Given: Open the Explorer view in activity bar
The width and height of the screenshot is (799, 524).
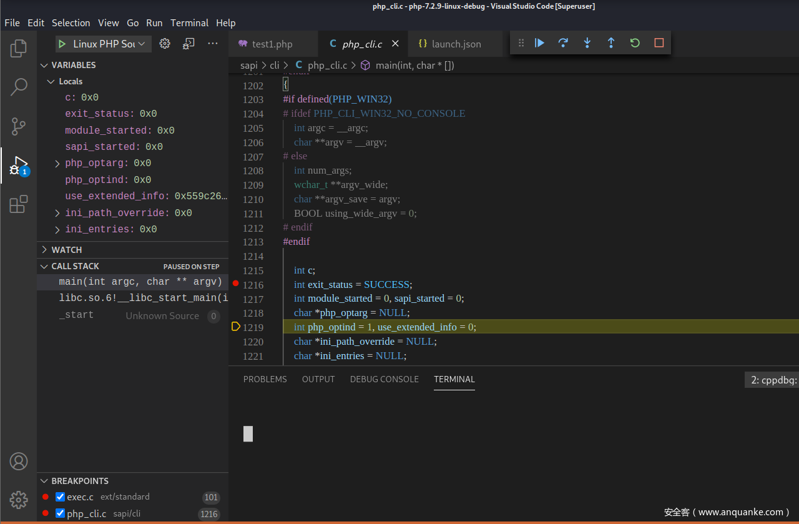Looking at the screenshot, I should [19, 48].
